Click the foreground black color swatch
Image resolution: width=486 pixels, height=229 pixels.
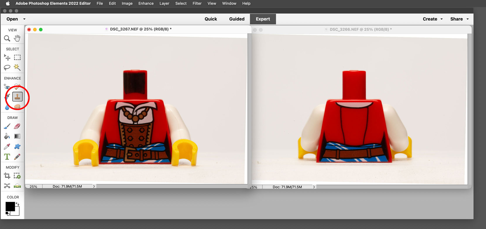click(10, 207)
